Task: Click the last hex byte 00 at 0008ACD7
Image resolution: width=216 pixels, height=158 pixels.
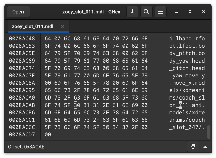Action: click(x=47, y=134)
